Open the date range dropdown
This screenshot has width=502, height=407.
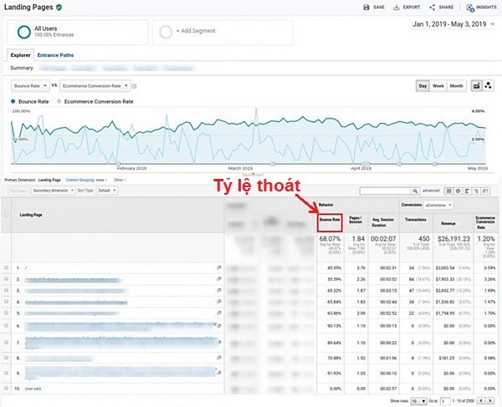coord(454,24)
